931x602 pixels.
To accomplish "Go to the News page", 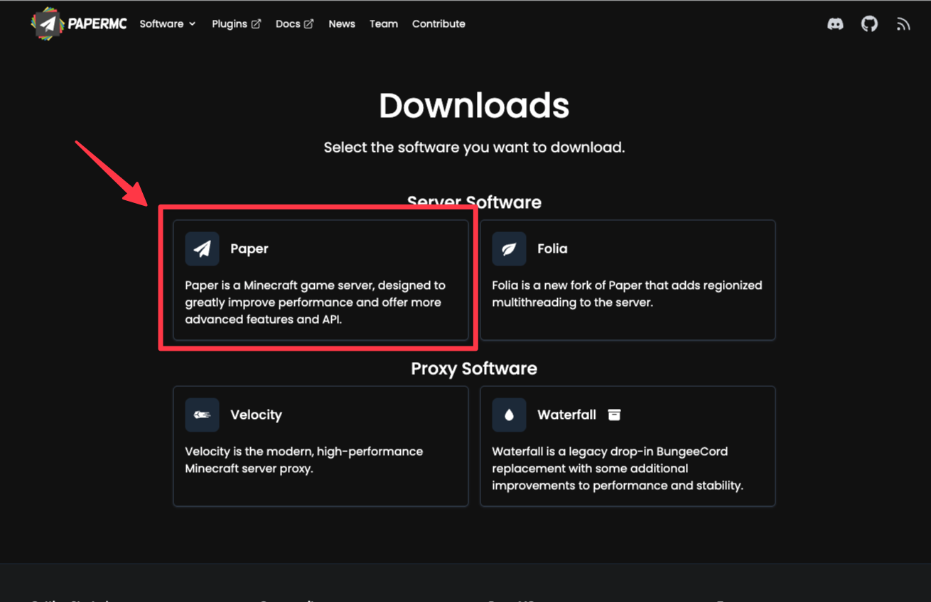I will (x=342, y=23).
